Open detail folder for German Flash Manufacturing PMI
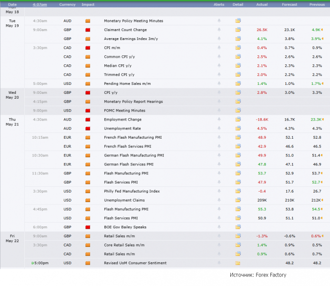Viewport: 330px width, 286px height. (x=238, y=155)
